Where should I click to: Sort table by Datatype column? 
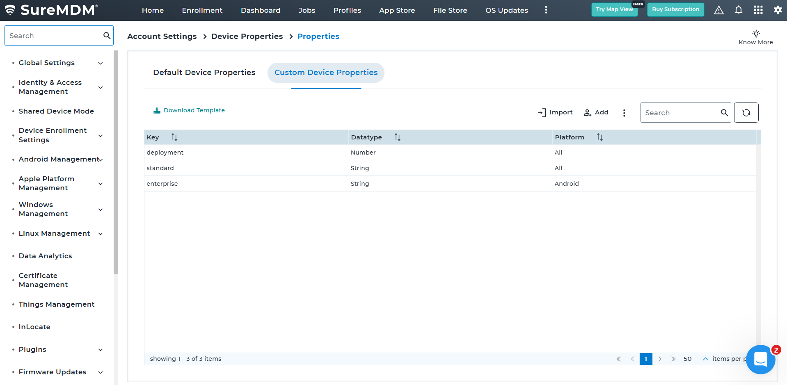click(x=397, y=137)
